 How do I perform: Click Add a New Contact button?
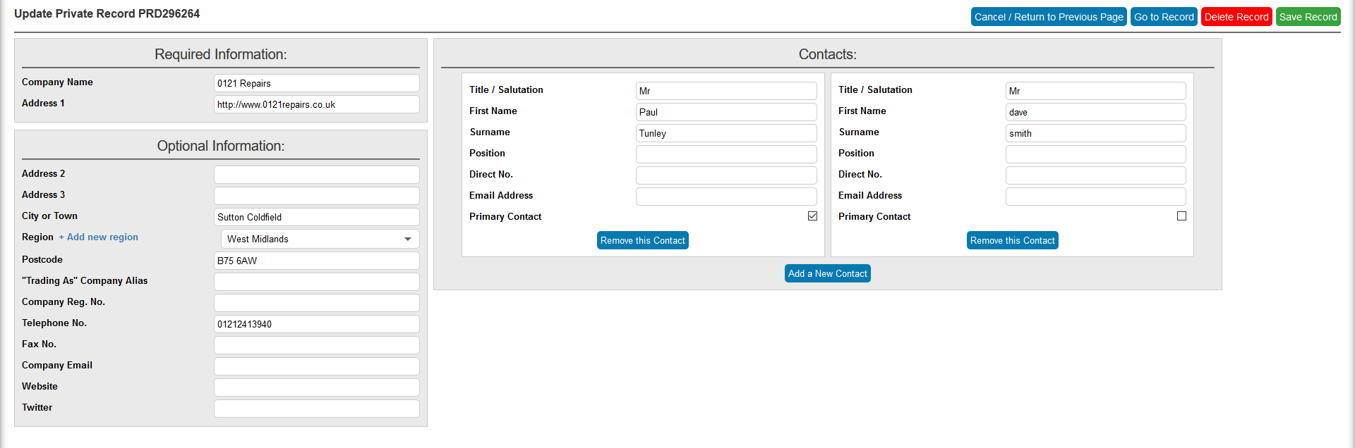(827, 273)
